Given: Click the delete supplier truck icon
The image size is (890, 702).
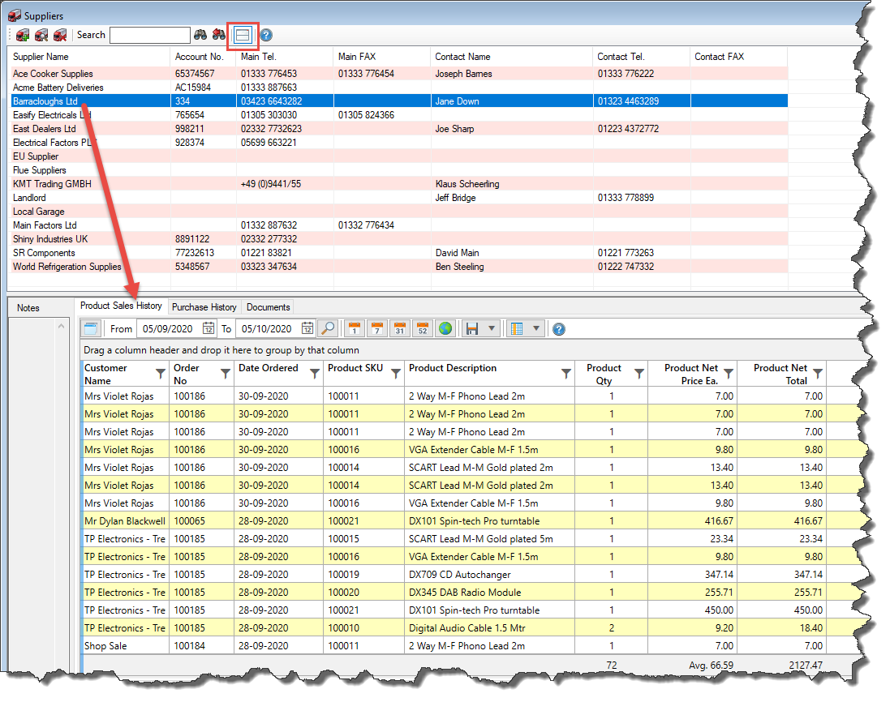Looking at the screenshot, I should [59, 35].
